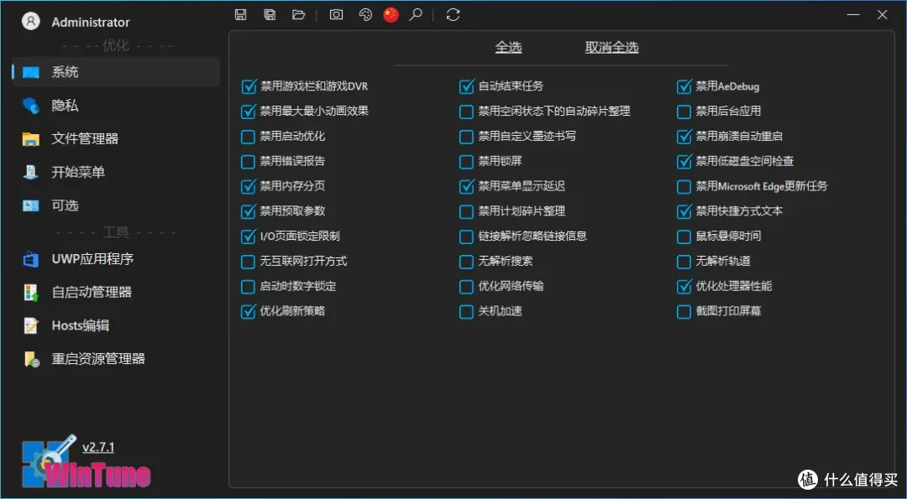Click the 开始菜单 sidebar icon
The image size is (907, 499).
coord(31,172)
